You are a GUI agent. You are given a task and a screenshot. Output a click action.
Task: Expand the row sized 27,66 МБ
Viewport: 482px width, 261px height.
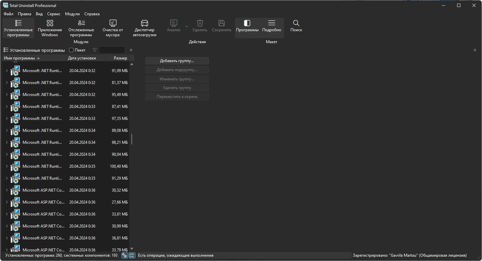pos(6,202)
